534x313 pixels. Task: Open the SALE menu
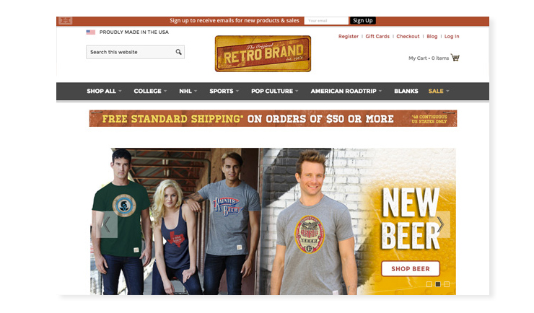click(x=439, y=91)
